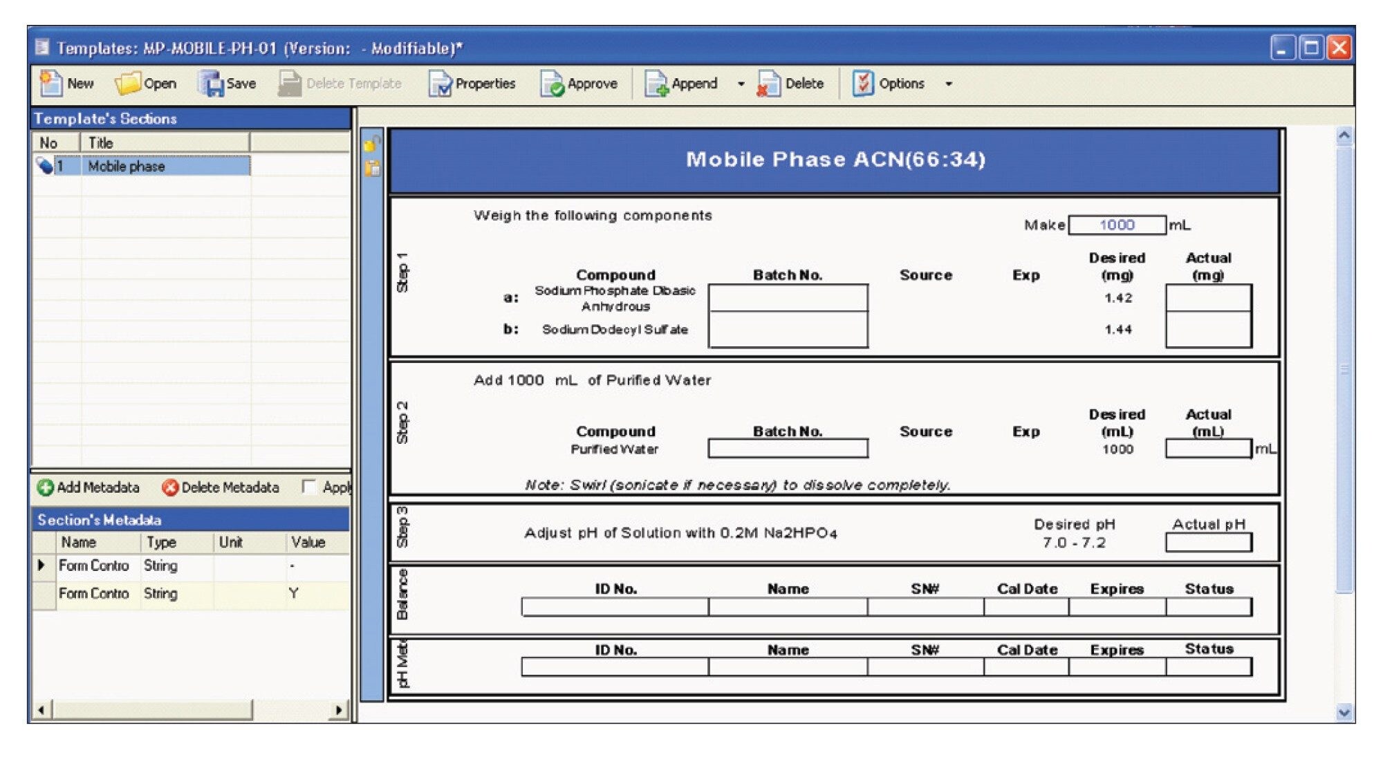Viewport: 1383px width, 757px height.
Task: Click the Balance SN# field
Action: click(925, 607)
